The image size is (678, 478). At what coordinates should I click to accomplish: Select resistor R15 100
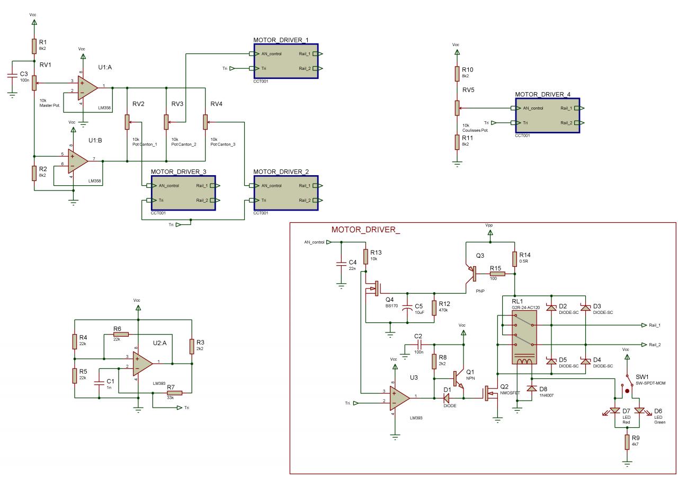pyautogui.click(x=496, y=274)
